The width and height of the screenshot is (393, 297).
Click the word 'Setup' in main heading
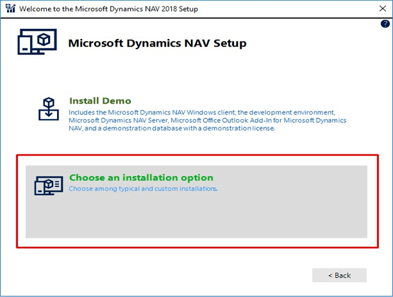(x=230, y=44)
